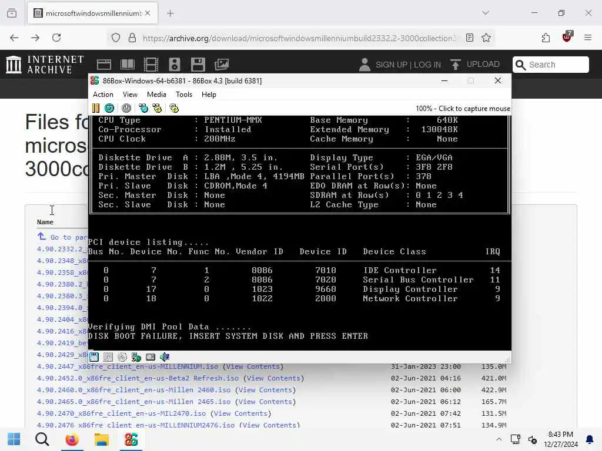Click the ACPI shutdown power icon
Viewport: 602px width, 451px height.
click(126, 109)
